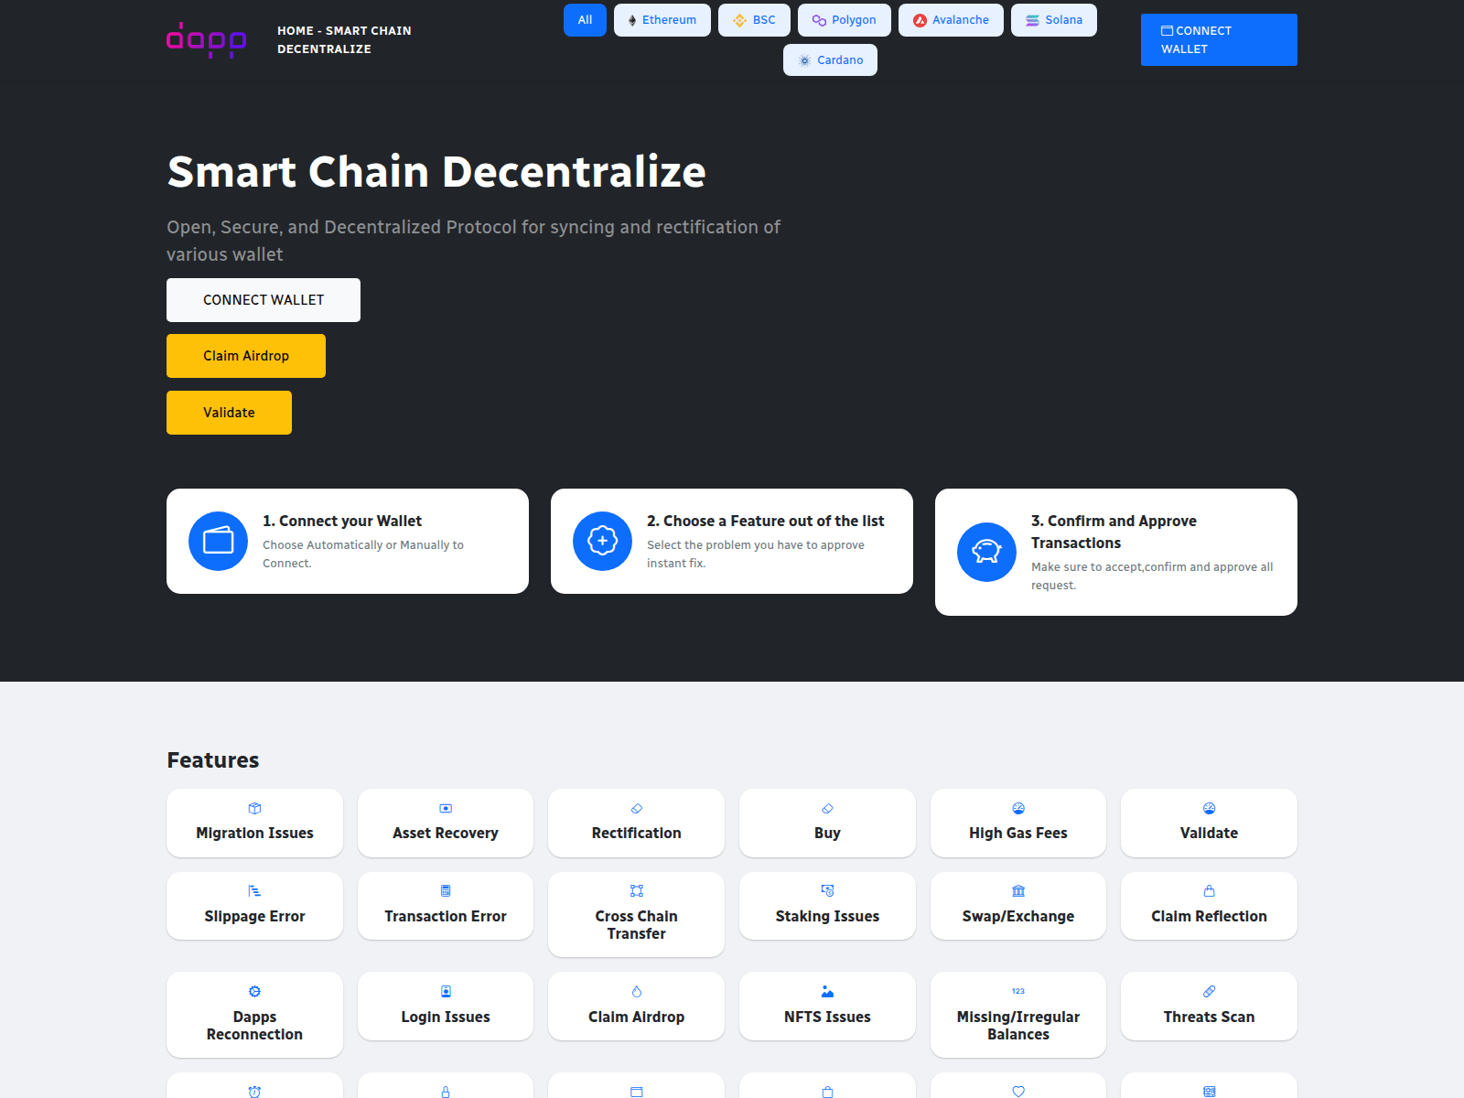This screenshot has width=1464, height=1098.
Task: Click the bank icon above Swap/Exchange
Action: tap(1018, 890)
